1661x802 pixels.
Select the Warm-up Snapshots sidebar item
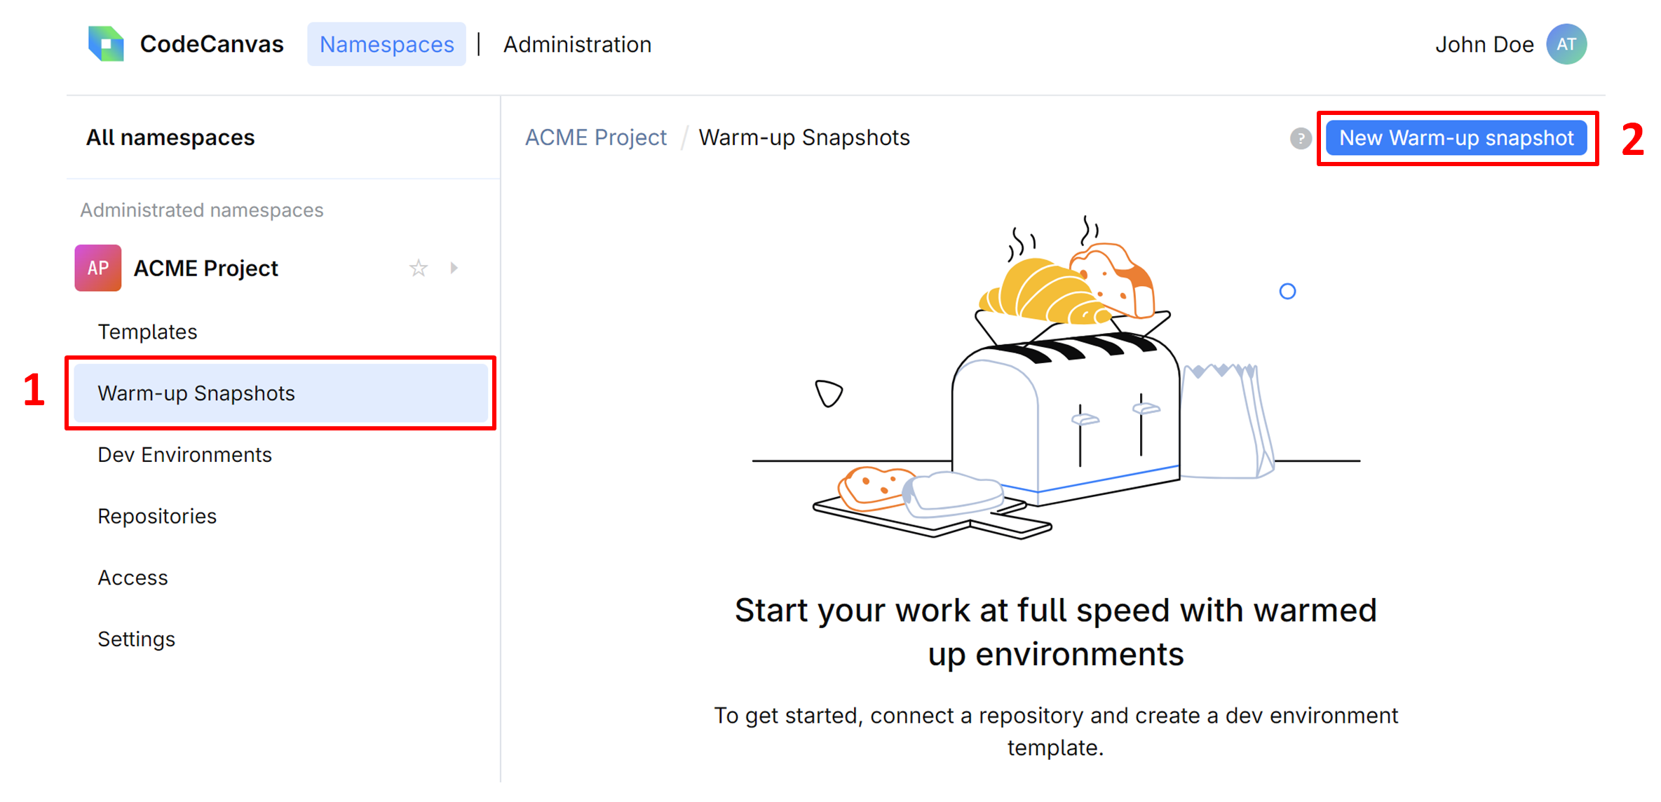pyautogui.click(x=196, y=393)
